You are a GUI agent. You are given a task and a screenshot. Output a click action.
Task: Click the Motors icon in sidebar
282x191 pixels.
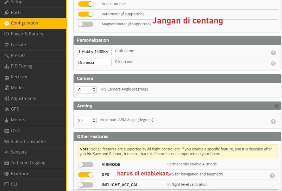(7, 120)
